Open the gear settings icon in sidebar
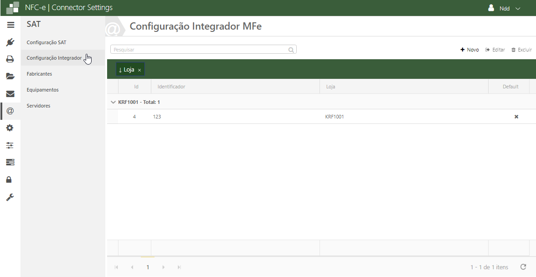Image resolution: width=536 pixels, height=277 pixels. tap(10, 128)
